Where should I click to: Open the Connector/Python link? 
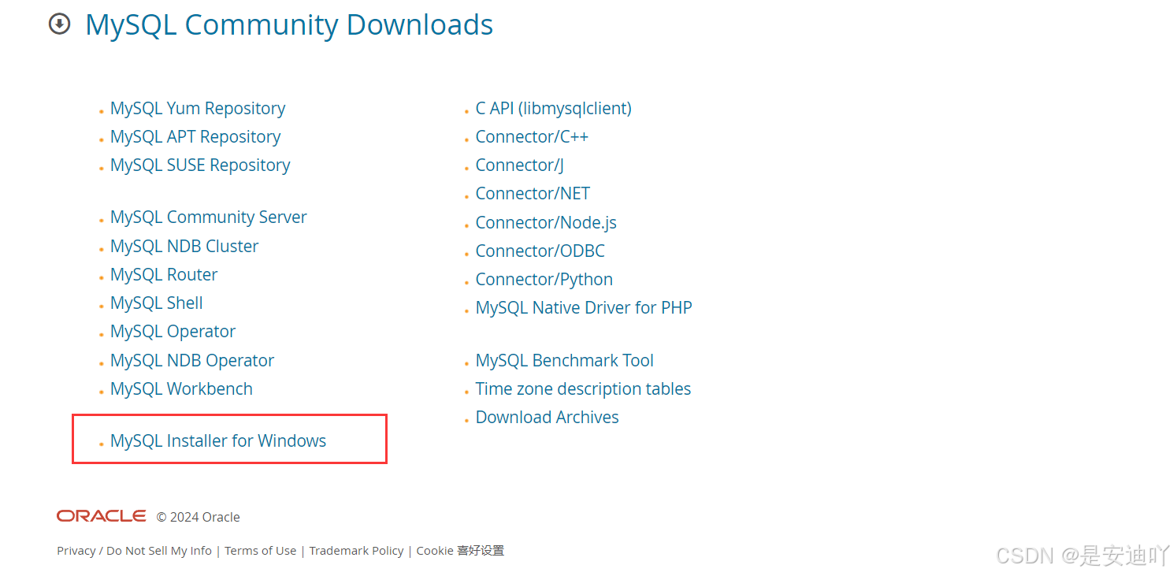(544, 280)
